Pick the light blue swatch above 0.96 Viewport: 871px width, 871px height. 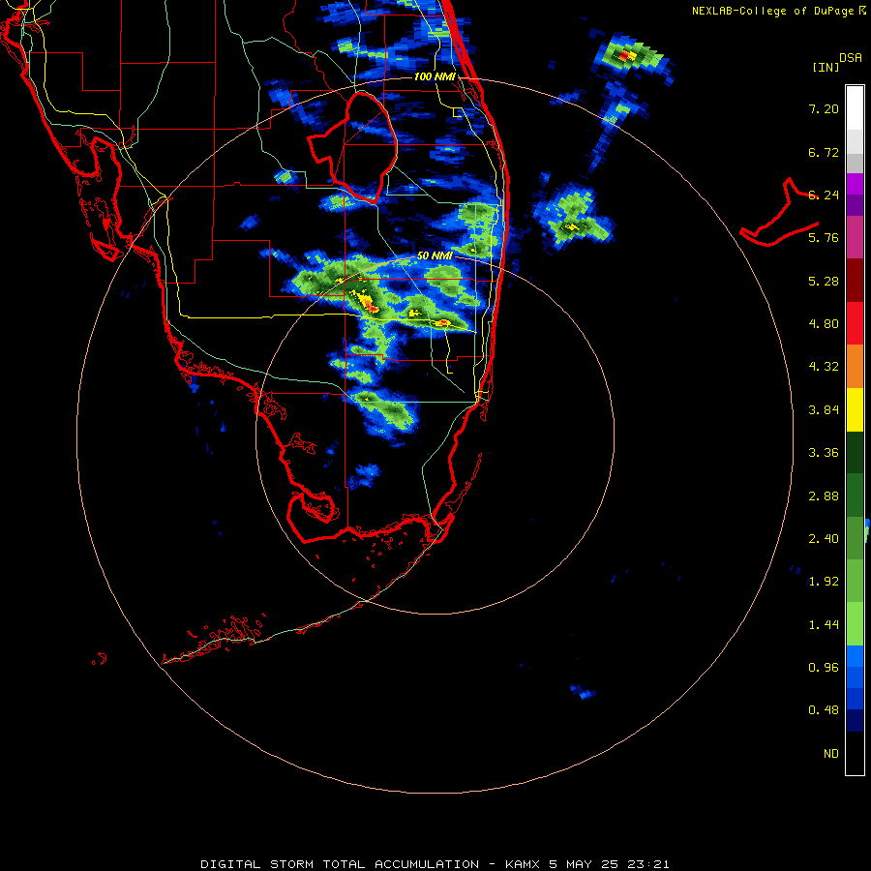[855, 656]
